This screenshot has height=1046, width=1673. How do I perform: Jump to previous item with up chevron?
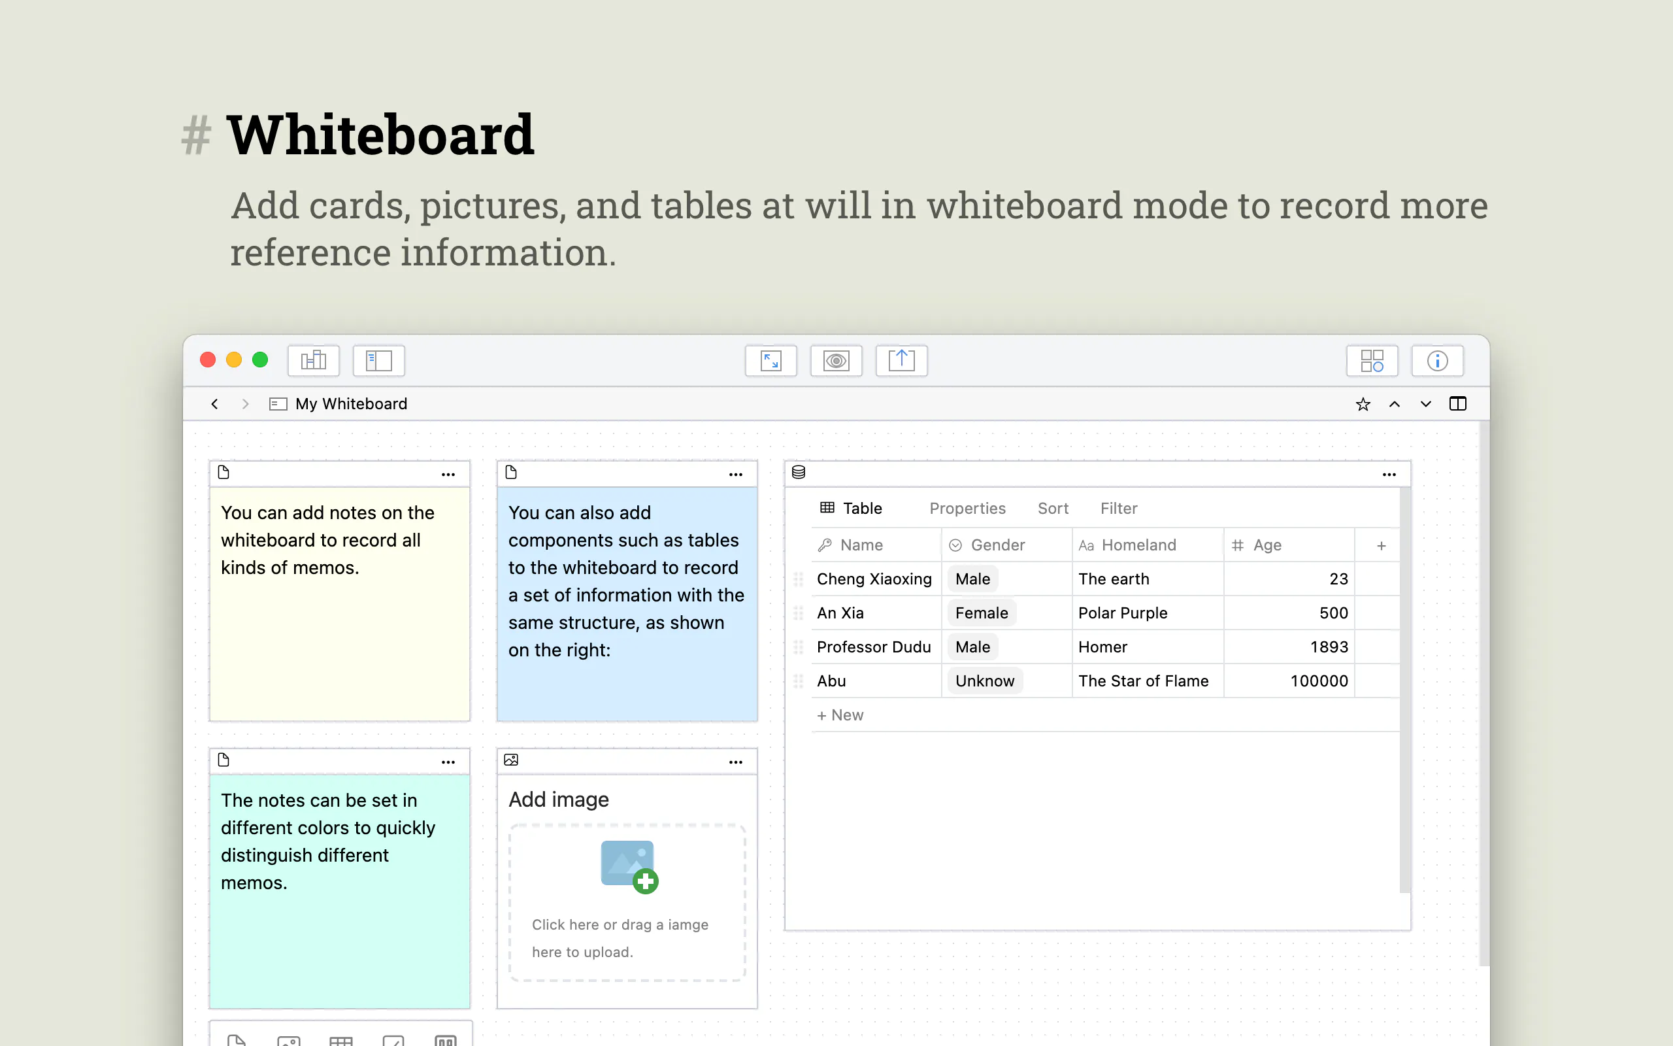(x=1395, y=404)
